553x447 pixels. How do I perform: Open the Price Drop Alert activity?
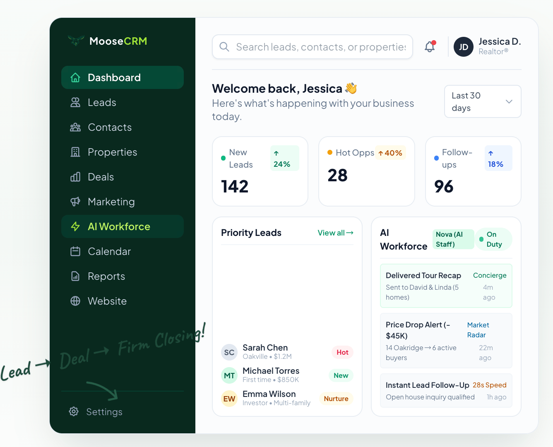(446, 341)
